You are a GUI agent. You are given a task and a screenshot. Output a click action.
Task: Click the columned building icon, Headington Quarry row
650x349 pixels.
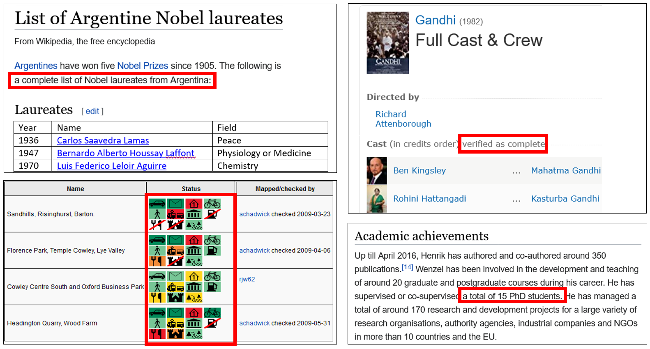pyautogui.click(x=194, y=323)
